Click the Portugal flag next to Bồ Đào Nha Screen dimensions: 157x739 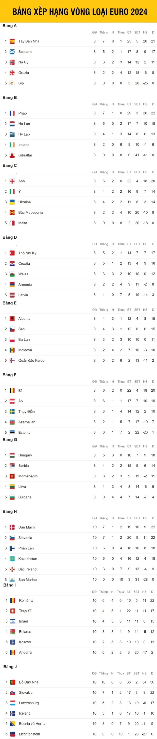pyautogui.click(x=13, y=682)
